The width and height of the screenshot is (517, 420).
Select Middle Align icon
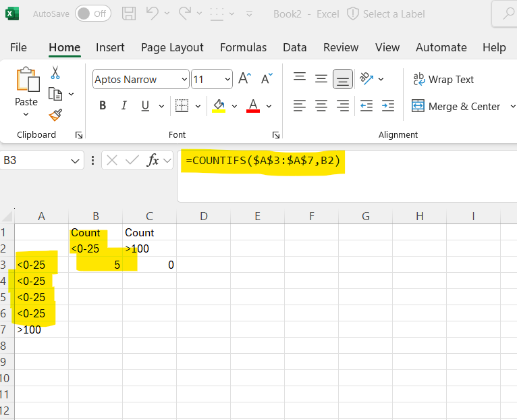click(321, 78)
